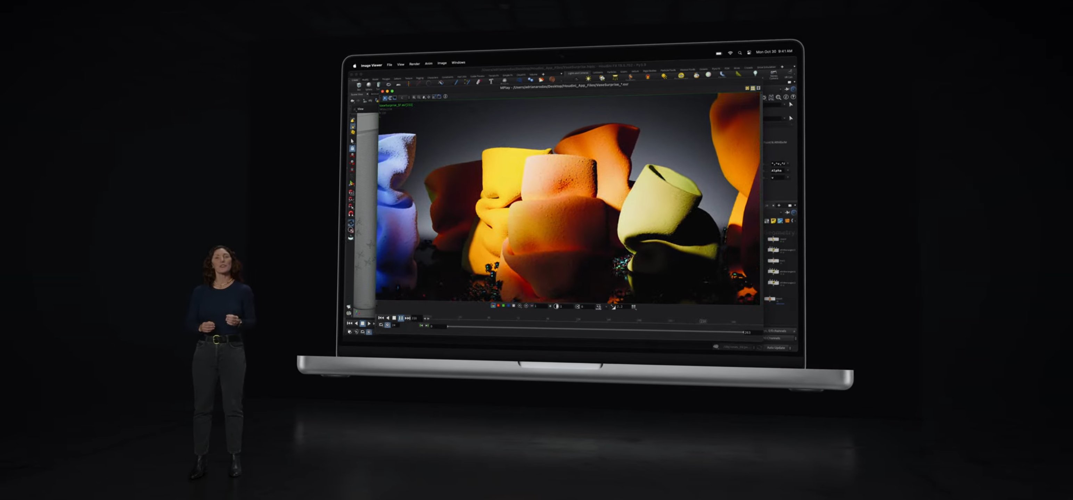1073x500 pixels.
Task: Open the Auto Update dropdown
Action: tap(778, 348)
